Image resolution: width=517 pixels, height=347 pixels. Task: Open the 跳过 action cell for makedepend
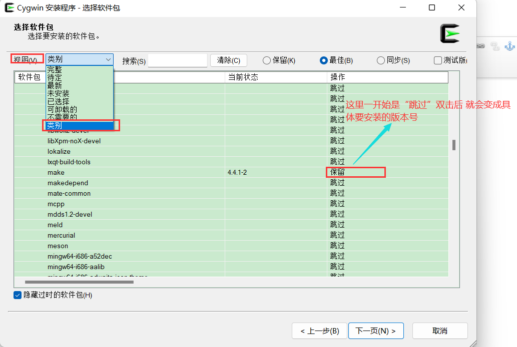pyautogui.click(x=337, y=183)
